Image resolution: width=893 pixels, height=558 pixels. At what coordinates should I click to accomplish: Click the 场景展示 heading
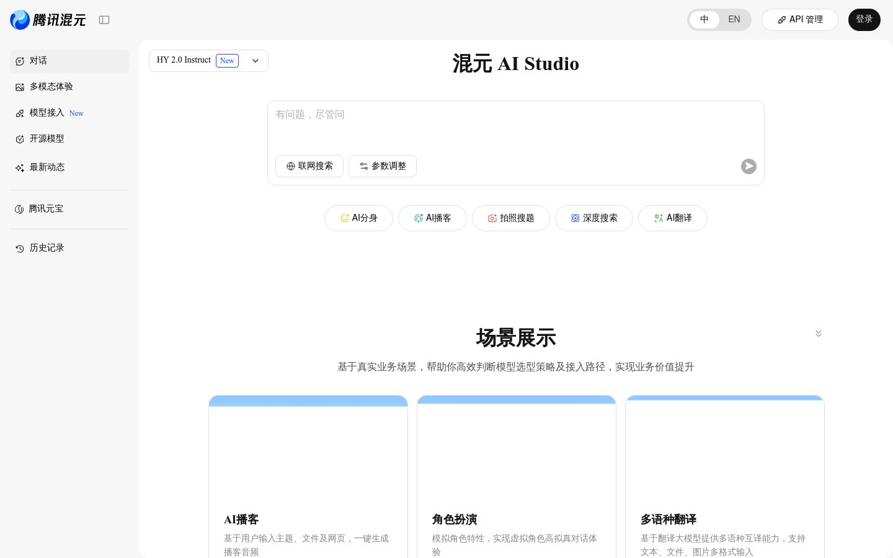(x=516, y=339)
